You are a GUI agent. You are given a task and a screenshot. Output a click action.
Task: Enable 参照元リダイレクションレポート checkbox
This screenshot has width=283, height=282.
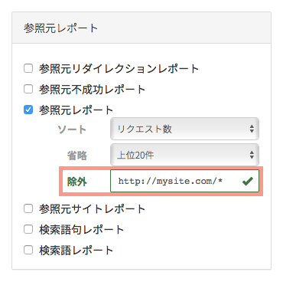[x=28, y=68]
